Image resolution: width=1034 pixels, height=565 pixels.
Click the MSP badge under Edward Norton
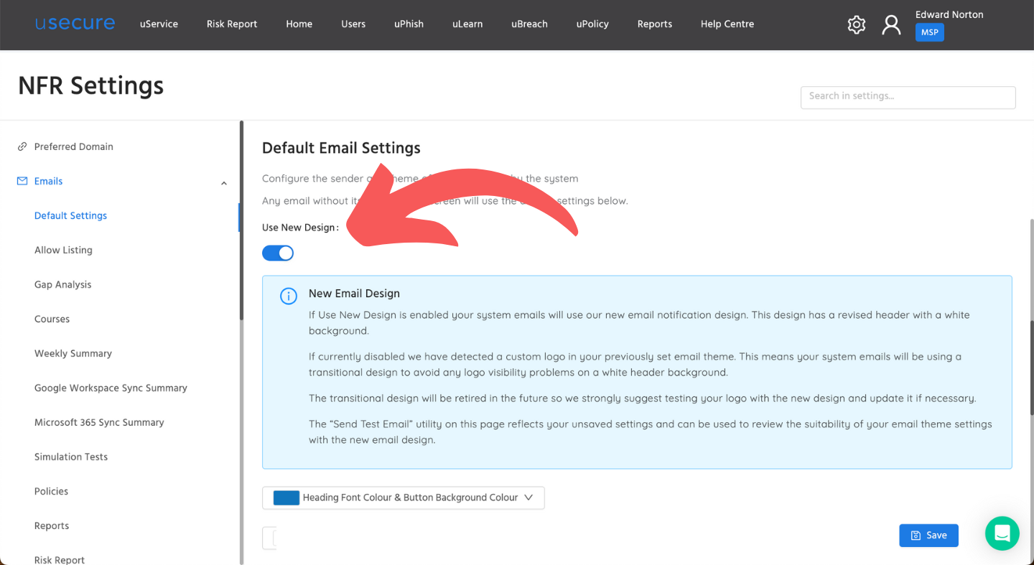point(929,32)
